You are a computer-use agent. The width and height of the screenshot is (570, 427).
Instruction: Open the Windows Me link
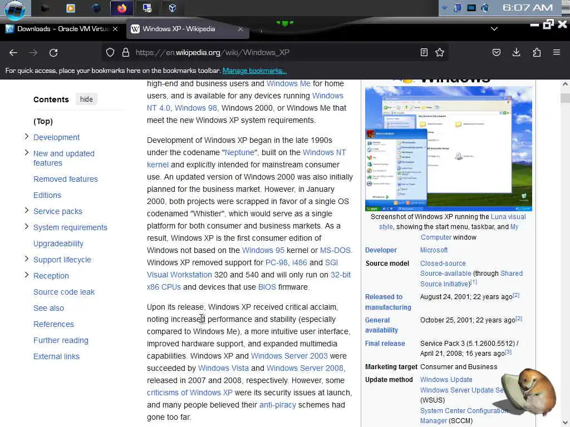288,83
